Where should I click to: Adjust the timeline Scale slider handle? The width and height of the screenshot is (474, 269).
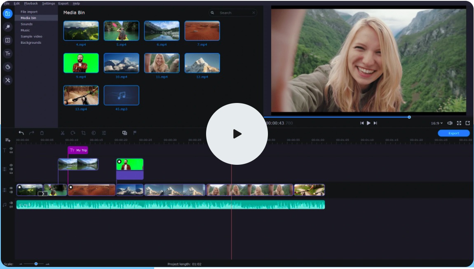click(36, 264)
